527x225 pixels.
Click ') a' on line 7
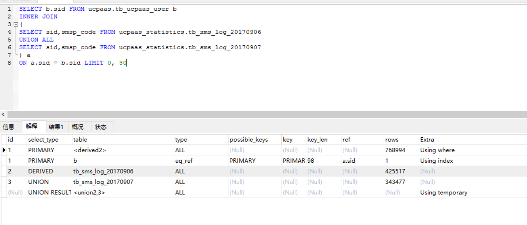pyautogui.click(x=25, y=55)
